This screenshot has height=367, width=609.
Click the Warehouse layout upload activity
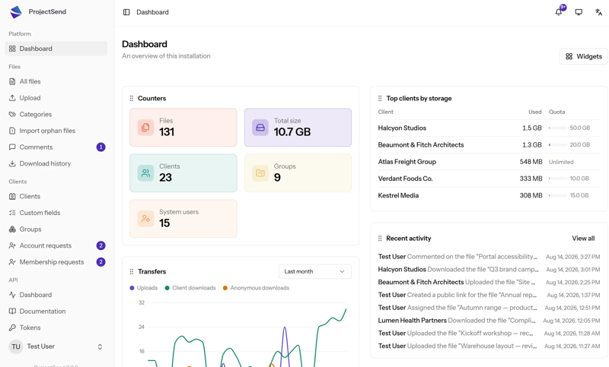point(489,346)
